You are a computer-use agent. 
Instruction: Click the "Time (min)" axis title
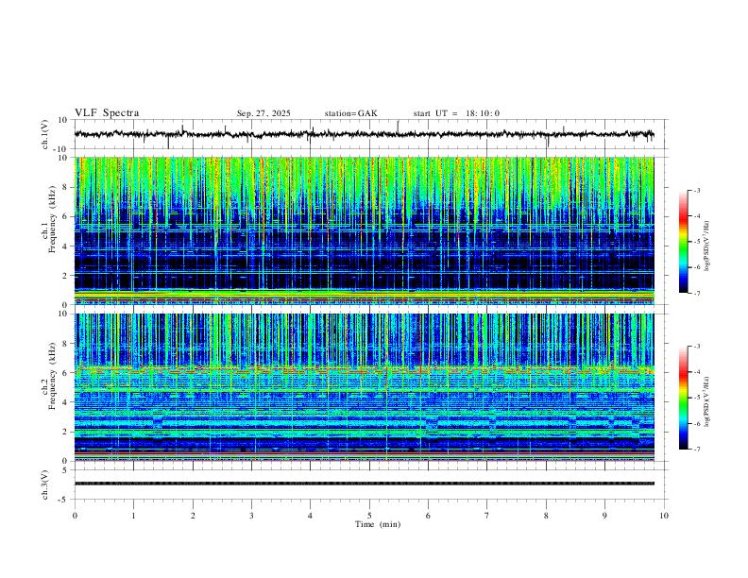coord(378,524)
